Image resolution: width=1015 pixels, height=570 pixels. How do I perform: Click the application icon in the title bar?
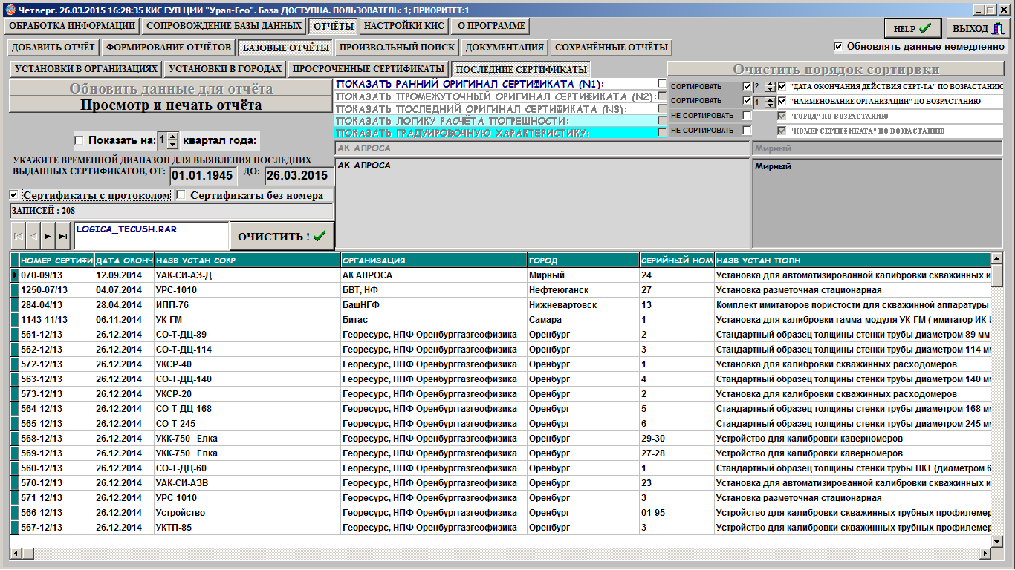pyautogui.click(x=10, y=10)
